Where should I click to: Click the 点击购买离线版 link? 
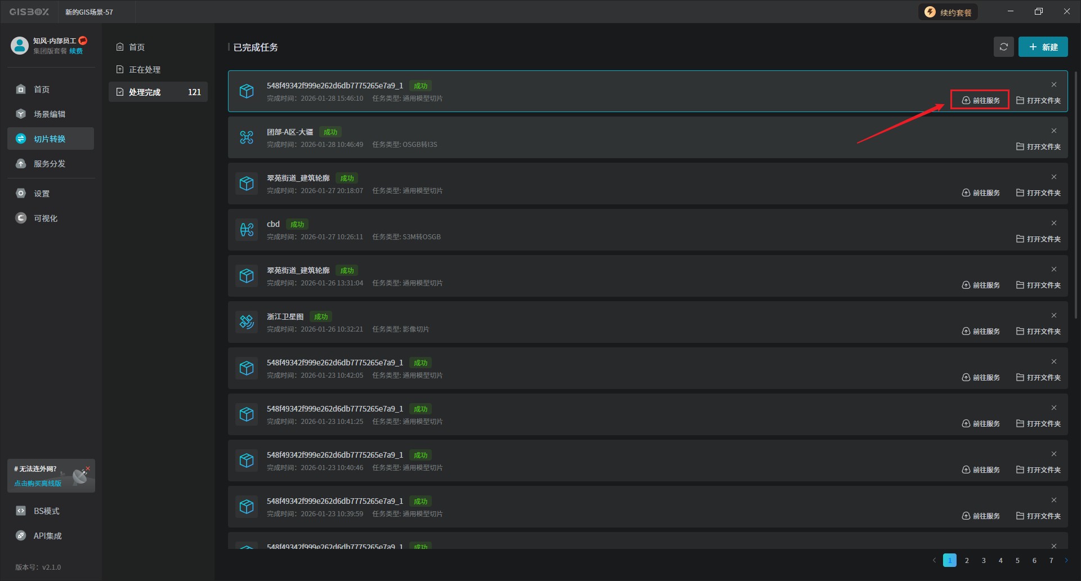pyautogui.click(x=38, y=484)
